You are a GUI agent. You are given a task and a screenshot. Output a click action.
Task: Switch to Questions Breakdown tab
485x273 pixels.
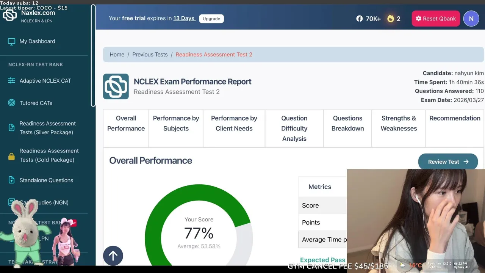(x=347, y=128)
